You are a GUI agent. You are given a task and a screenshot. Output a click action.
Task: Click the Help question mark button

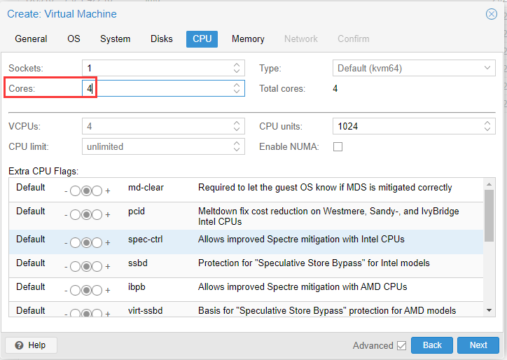31,345
